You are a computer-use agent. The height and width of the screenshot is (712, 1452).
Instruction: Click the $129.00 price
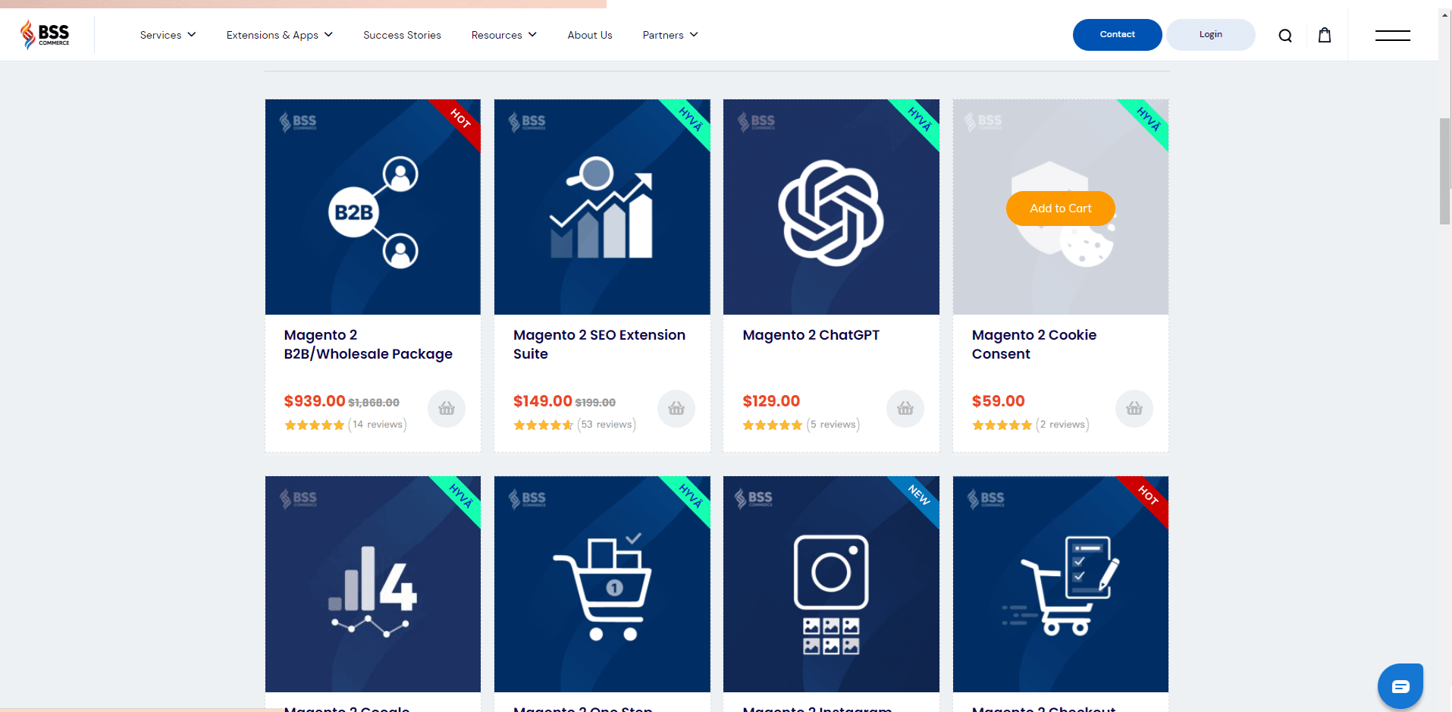771,401
